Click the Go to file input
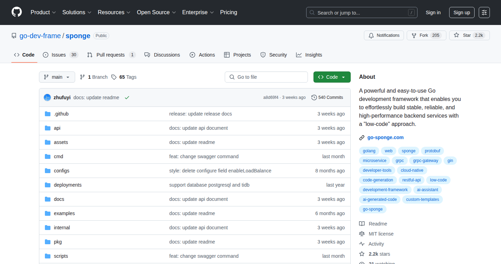Image resolution: width=501 pixels, height=264 pixels. coord(267,77)
